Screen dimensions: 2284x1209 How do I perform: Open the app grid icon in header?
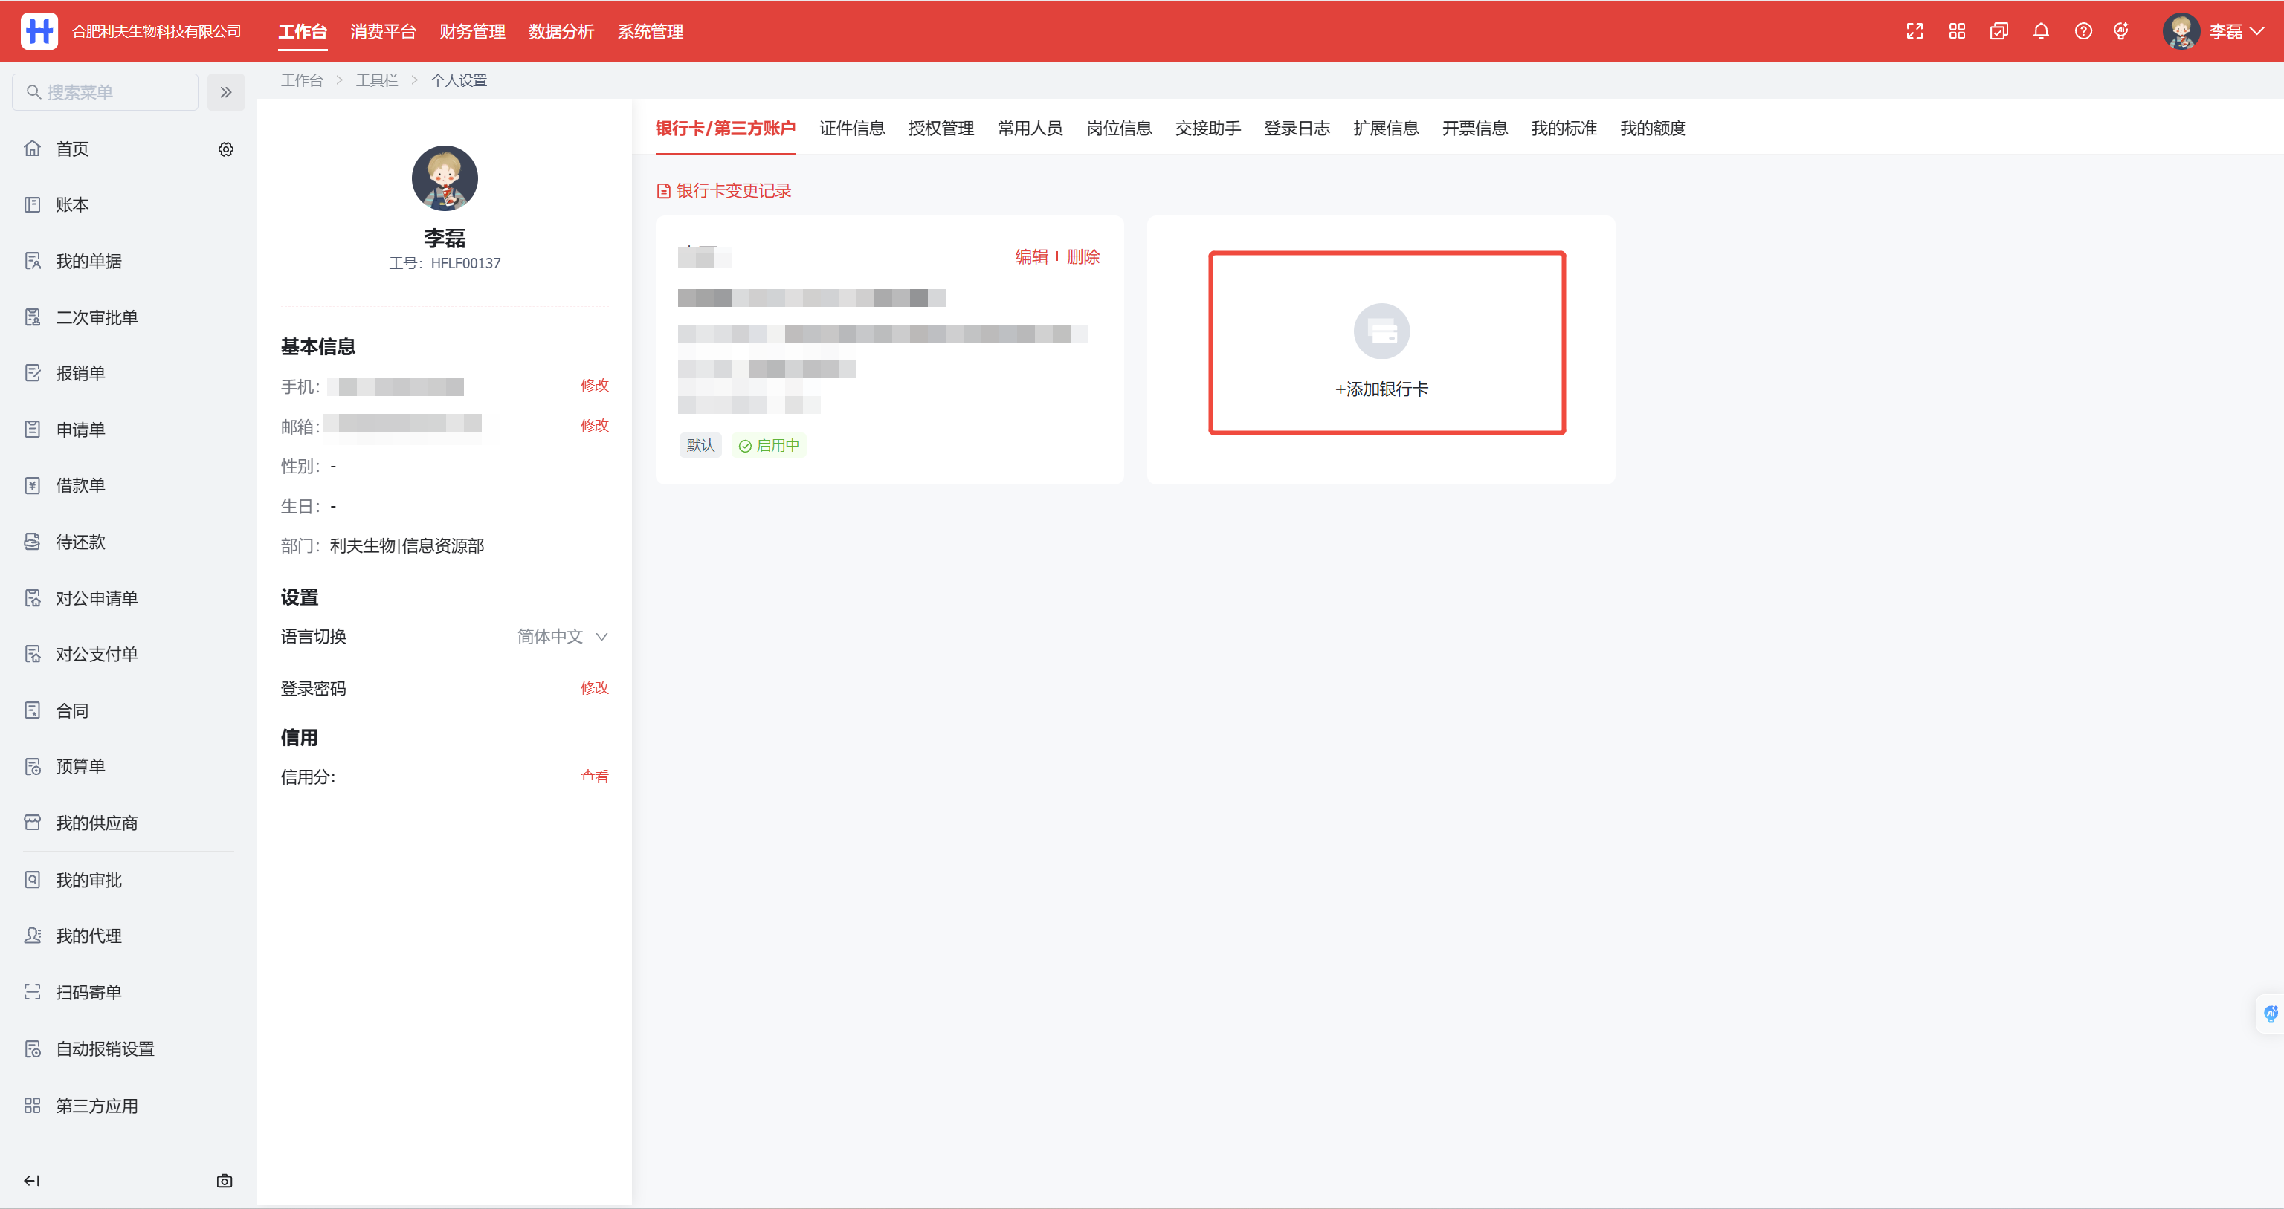click(x=1957, y=32)
